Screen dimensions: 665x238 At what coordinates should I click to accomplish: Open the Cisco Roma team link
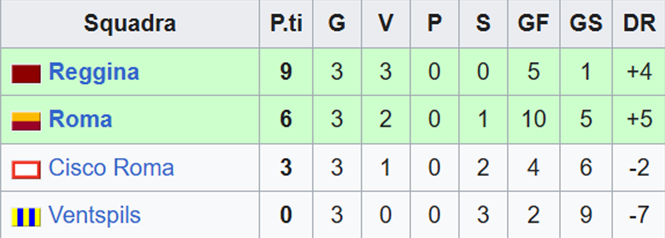pyautogui.click(x=111, y=168)
